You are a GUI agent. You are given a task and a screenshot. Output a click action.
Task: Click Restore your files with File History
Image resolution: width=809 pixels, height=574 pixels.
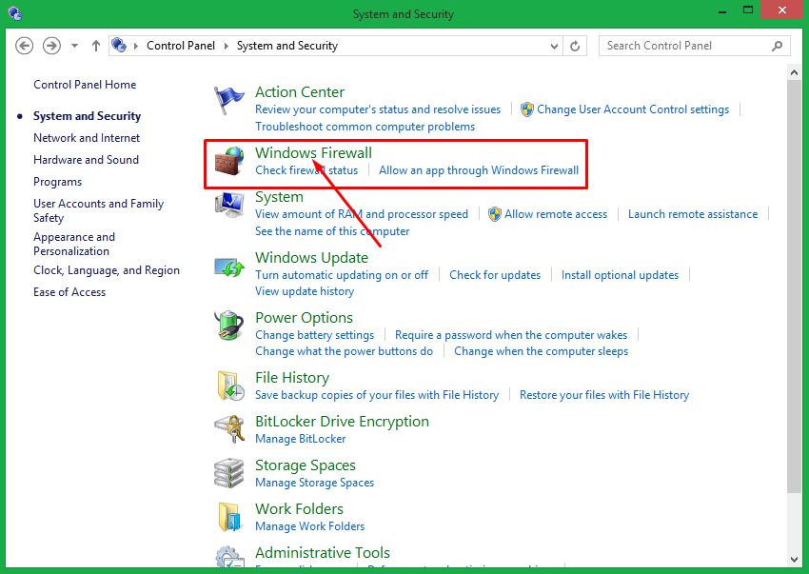pyautogui.click(x=604, y=395)
